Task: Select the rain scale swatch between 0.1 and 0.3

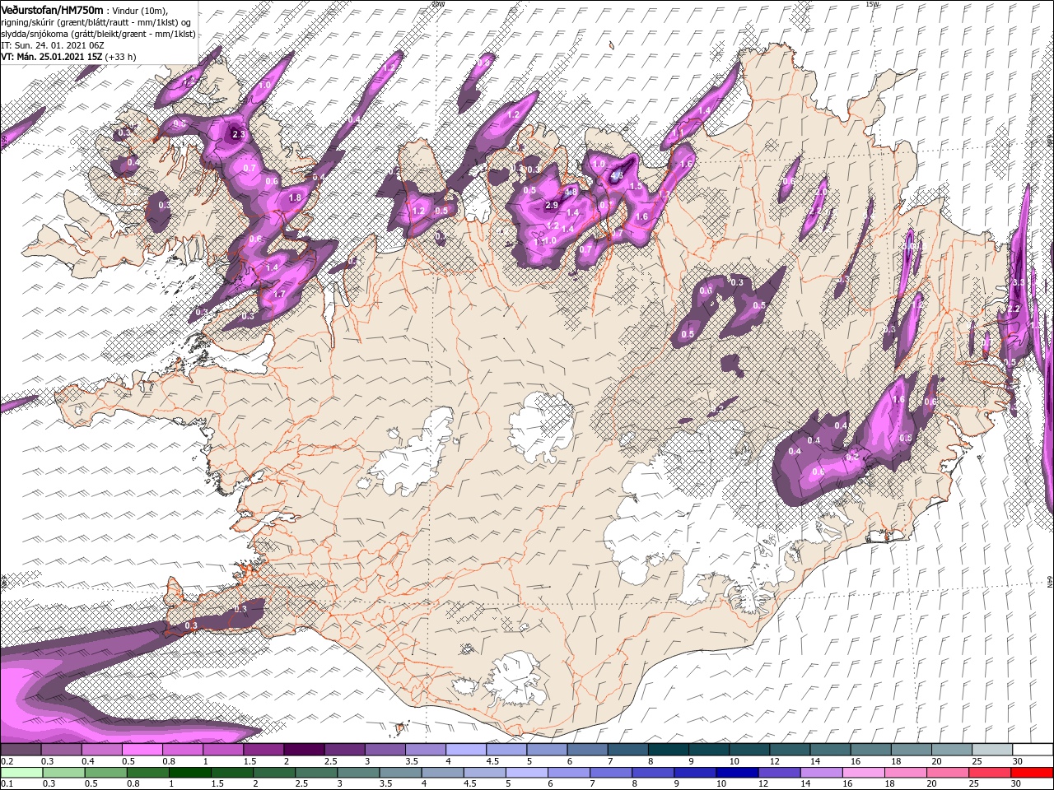Action: [21, 773]
